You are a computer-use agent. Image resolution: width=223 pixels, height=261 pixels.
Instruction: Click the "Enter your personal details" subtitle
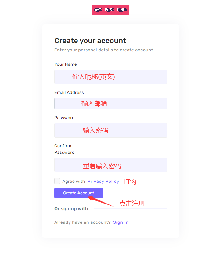[103, 50]
